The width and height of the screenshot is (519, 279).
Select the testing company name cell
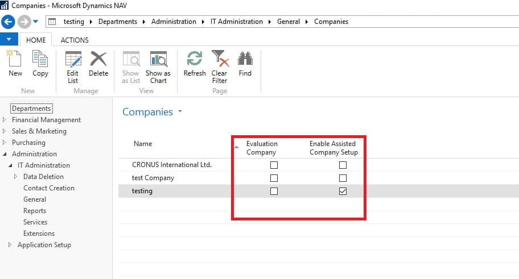(x=142, y=191)
